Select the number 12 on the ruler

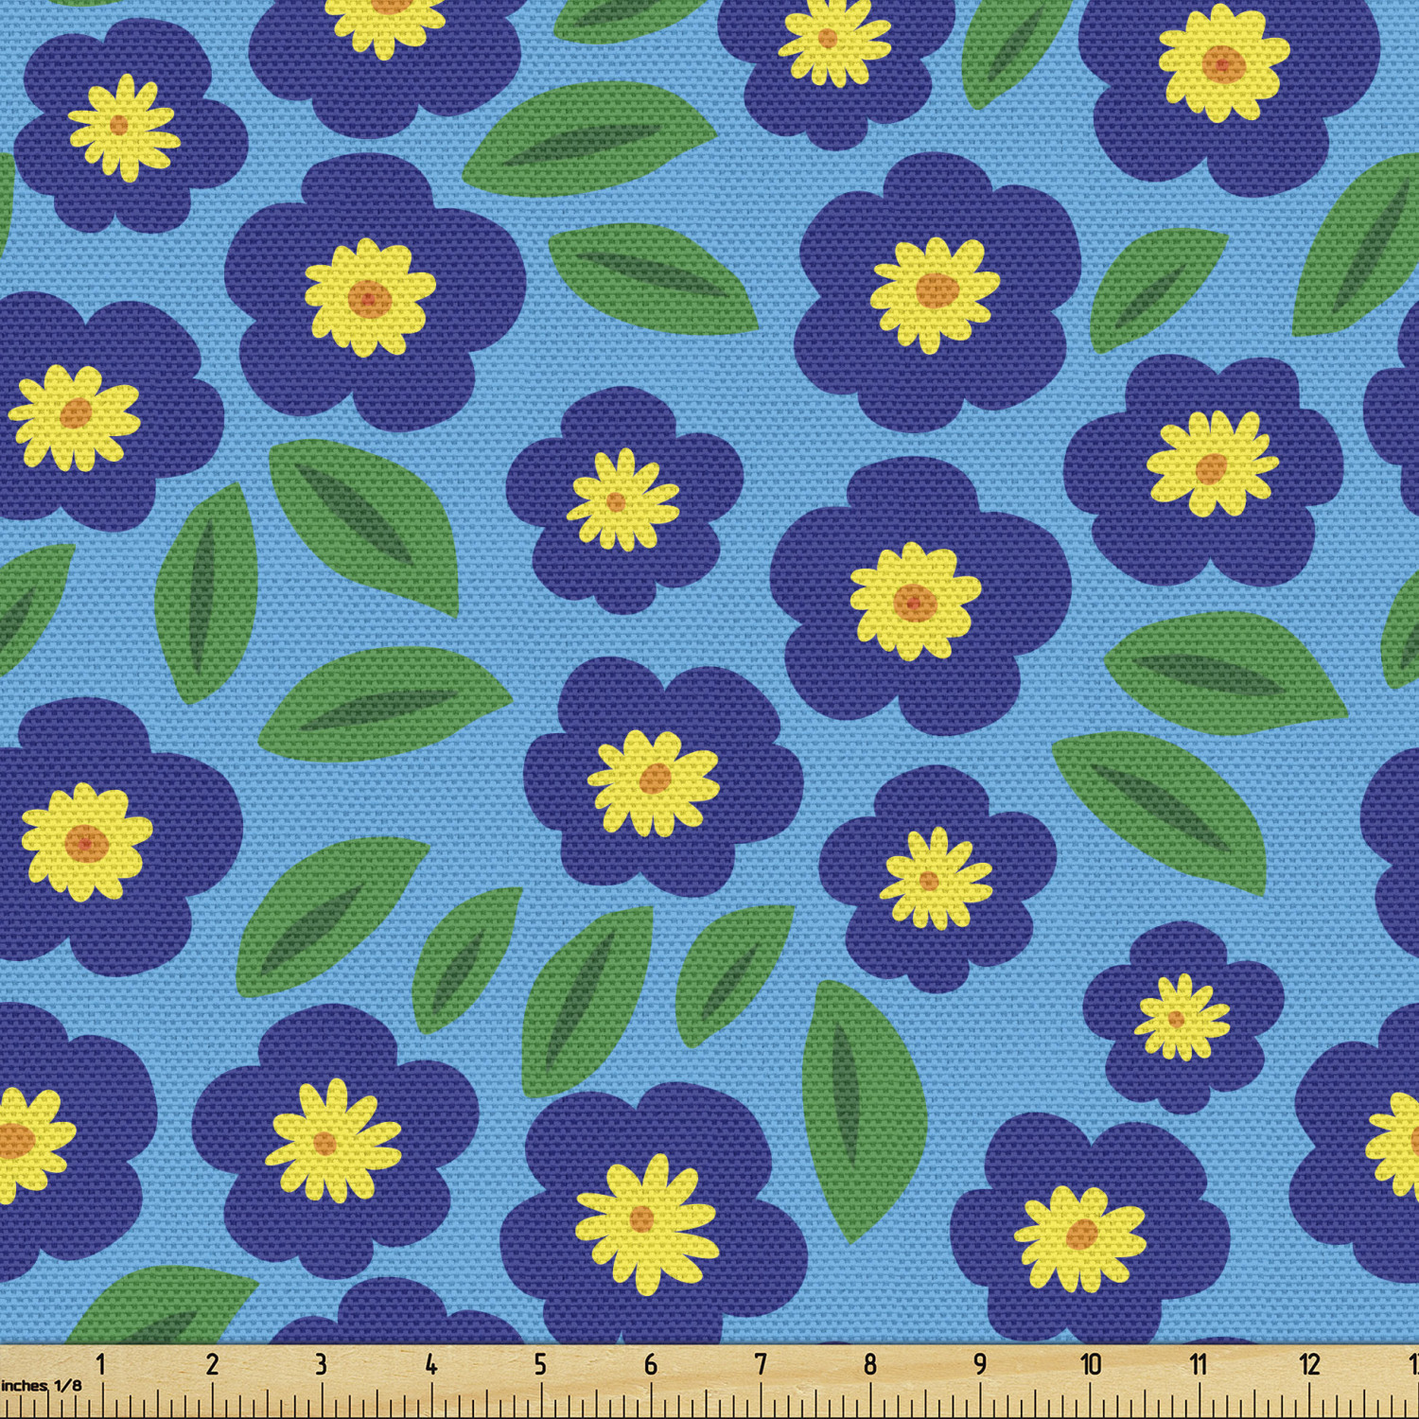pyautogui.click(x=1309, y=1364)
